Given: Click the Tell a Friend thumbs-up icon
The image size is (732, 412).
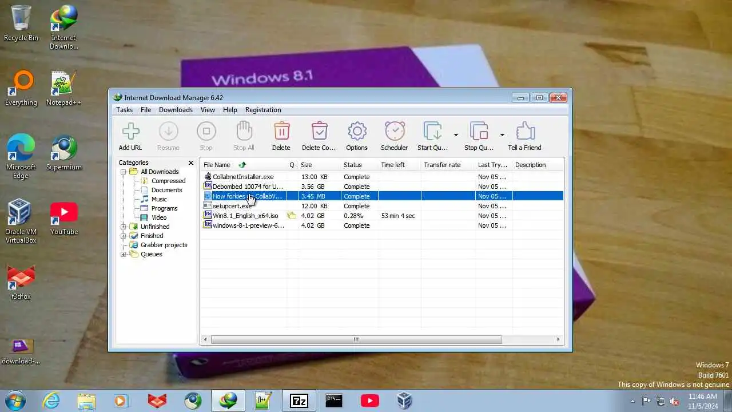Looking at the screenshot, I should 524,132.
